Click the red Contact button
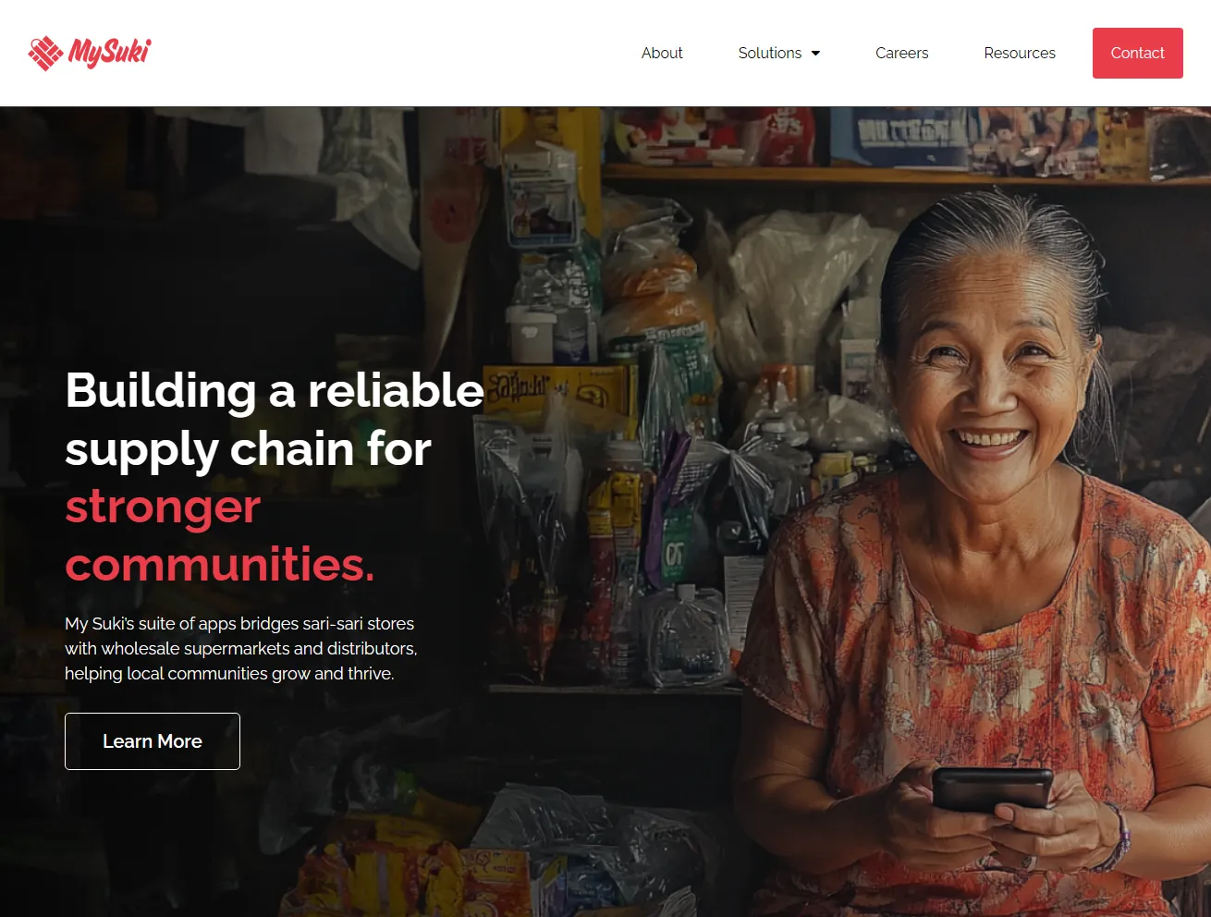This screenshot has width=1211, height=917. click(1137, 53)
